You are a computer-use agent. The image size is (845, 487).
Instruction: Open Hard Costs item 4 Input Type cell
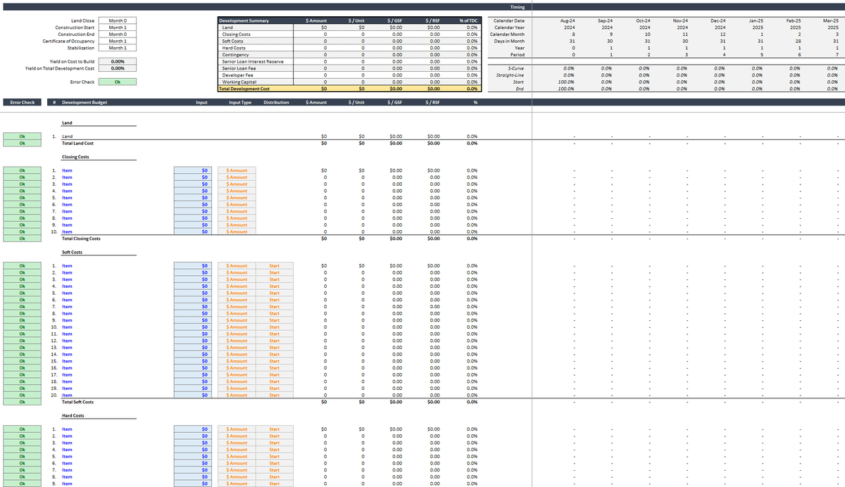click(237, 450)
